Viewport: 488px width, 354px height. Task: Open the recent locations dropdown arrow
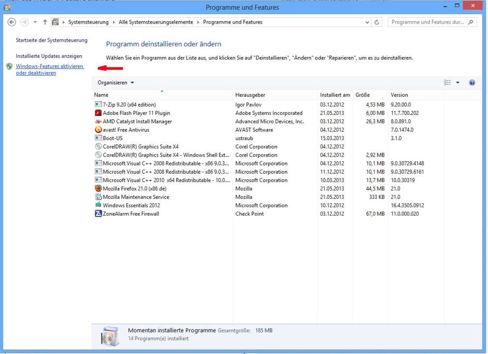35,22
